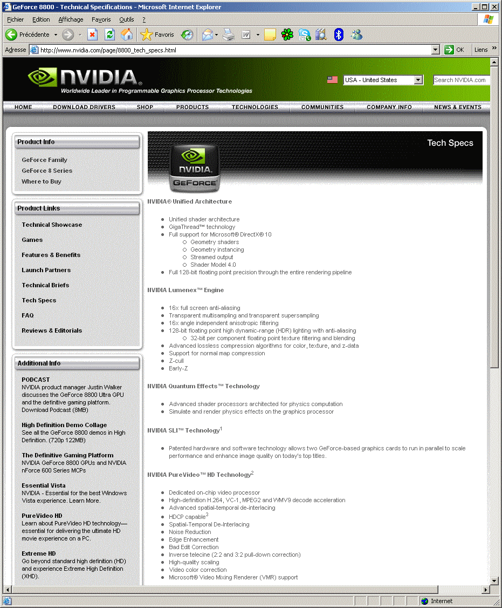Open the forward button history dropdown arrow

(x=80, y=35)
